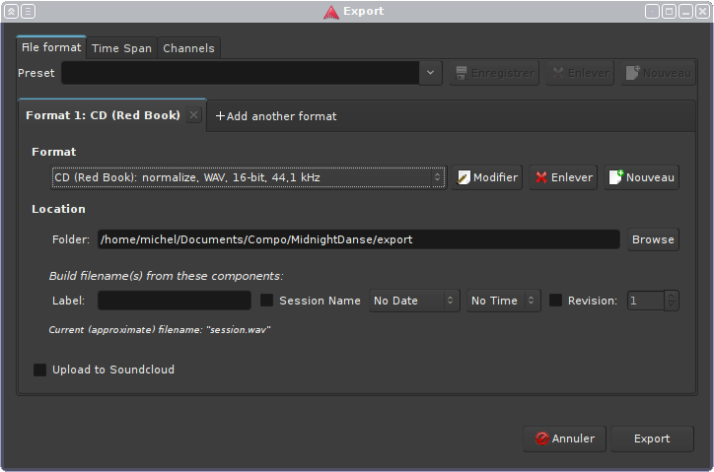
Task: Open the window menu icon in the title bar
Action: pos(28,11)
